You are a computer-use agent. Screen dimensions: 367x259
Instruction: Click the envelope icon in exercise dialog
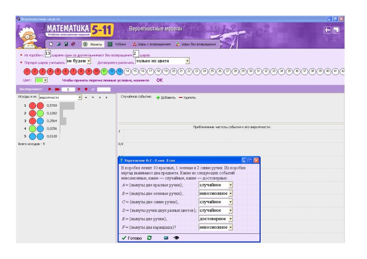(166, 238)
